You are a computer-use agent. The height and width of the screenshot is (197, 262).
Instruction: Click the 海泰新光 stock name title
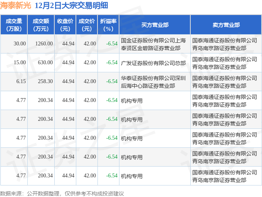(x=15, y=5)
